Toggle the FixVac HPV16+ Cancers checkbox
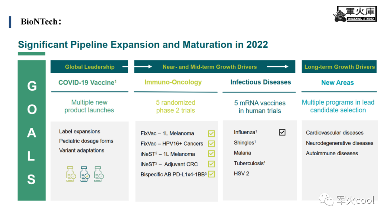 coord(211,143)
